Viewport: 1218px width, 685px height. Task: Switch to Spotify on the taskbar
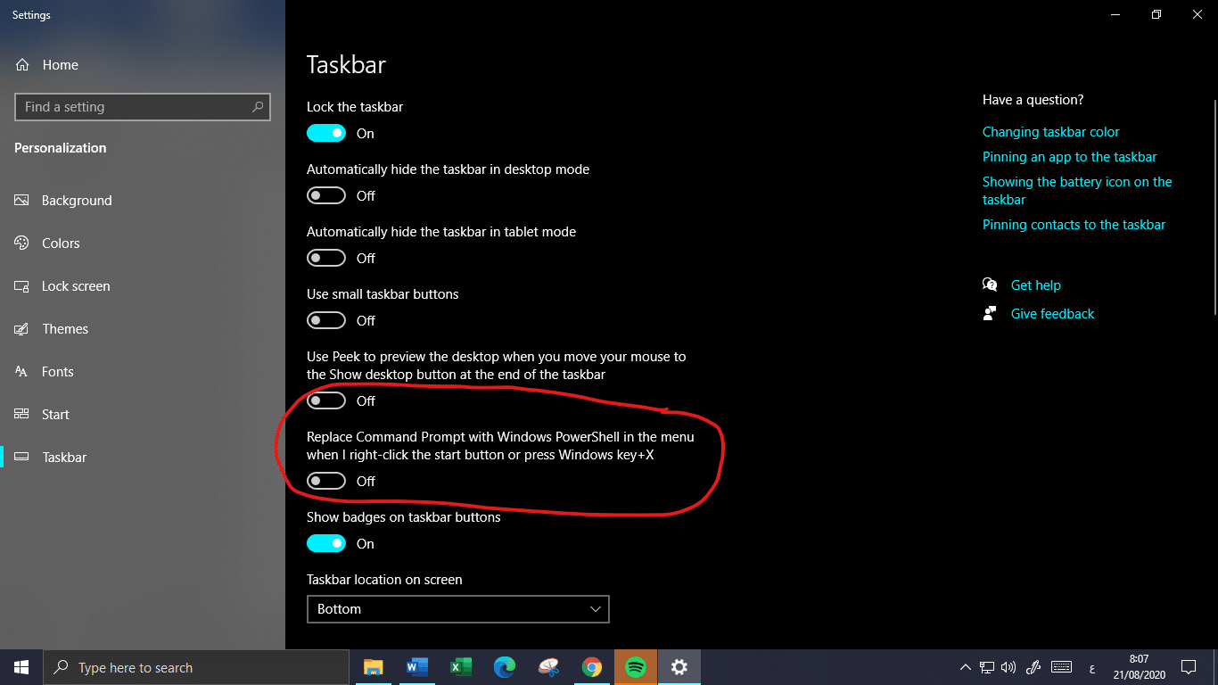coord(635,667)
